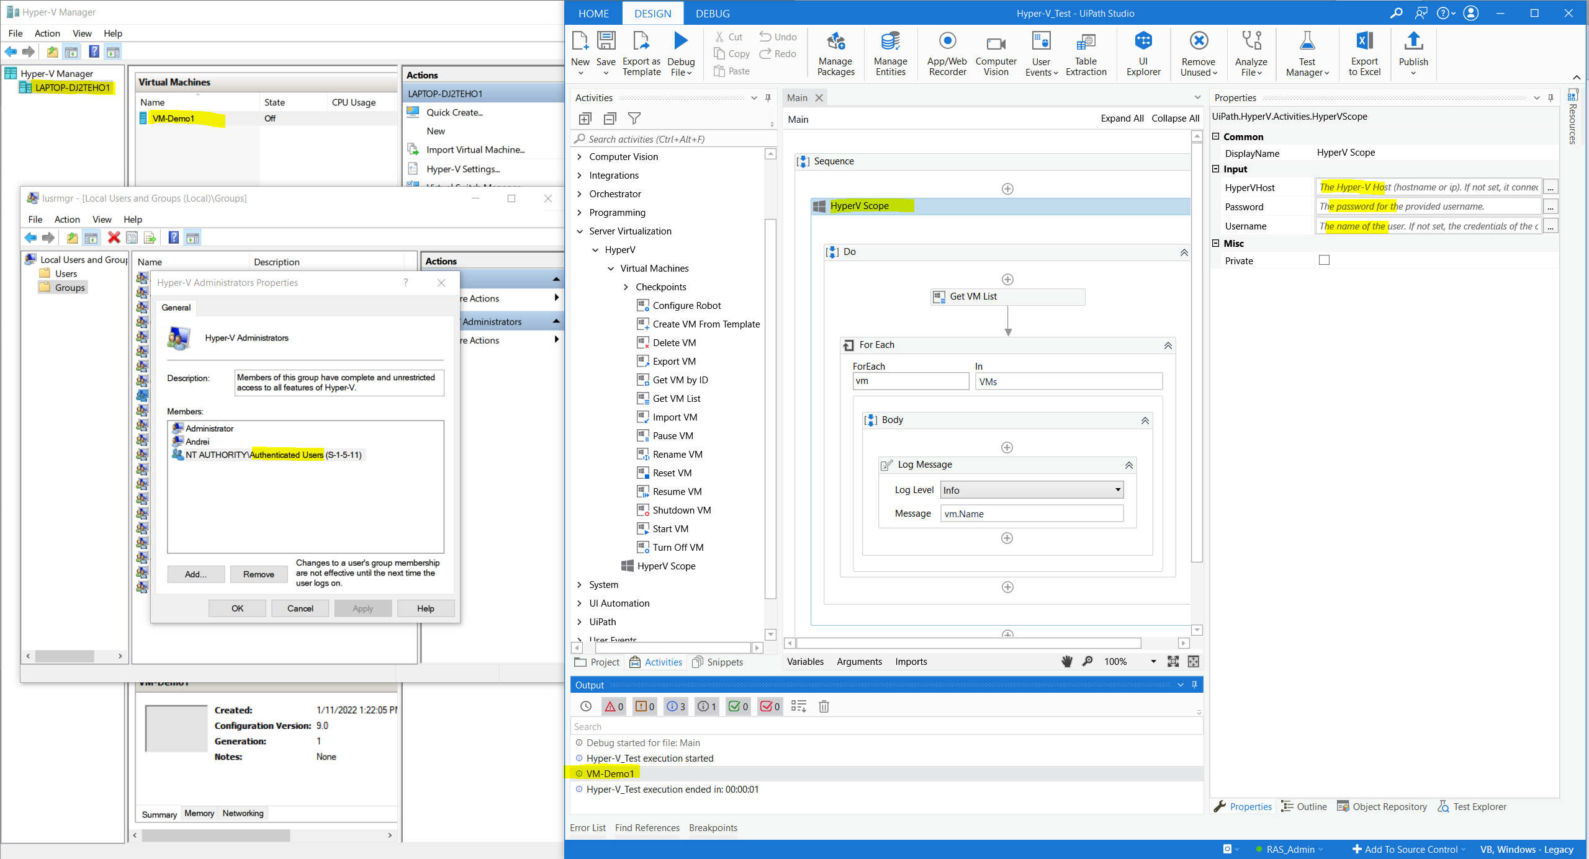Click the activities filter funnel icon
Viewport: 1589px width, 859px height.
[x=634, y=118]
